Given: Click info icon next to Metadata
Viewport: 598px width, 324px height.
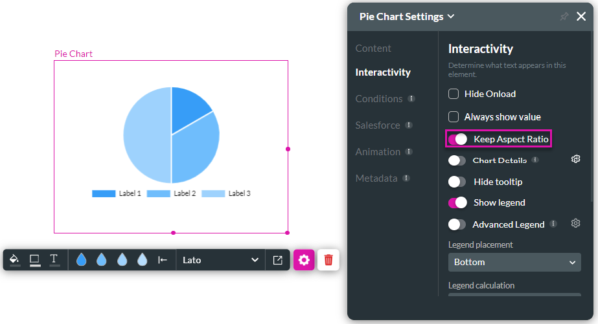Looking at the screenshot, I should point(406,178).
